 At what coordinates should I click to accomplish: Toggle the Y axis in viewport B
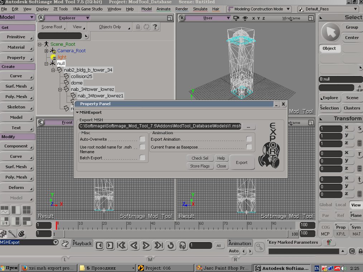click(258, 18)
